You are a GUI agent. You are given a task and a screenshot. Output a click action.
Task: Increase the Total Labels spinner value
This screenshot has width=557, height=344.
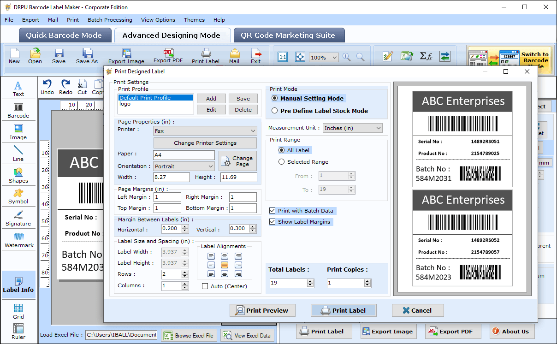pos(311,281)
